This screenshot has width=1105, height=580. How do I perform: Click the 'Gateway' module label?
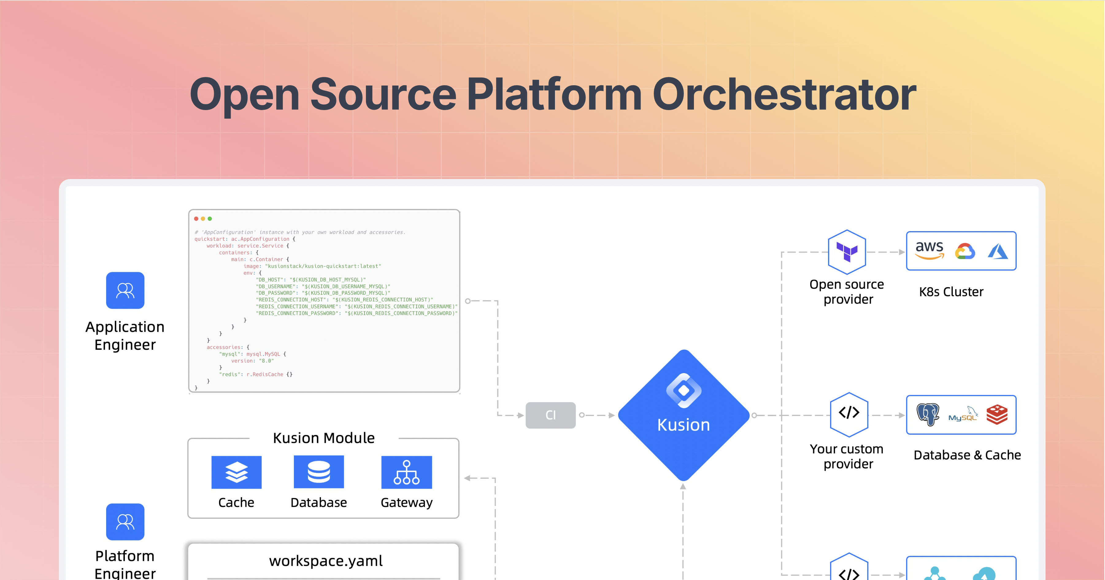407,503
